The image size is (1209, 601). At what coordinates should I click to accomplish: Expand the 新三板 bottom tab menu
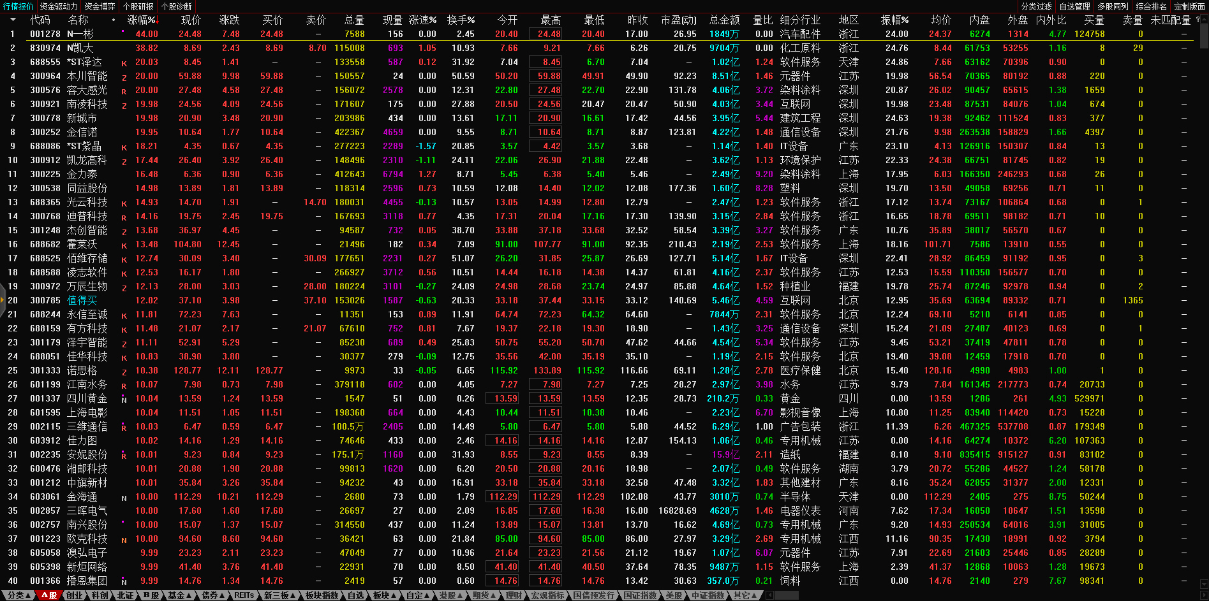[x=279, y=595]
